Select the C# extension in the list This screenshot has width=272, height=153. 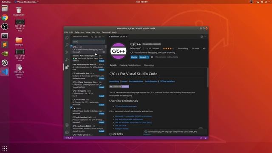pyautogui.click(x=88, y=111)
